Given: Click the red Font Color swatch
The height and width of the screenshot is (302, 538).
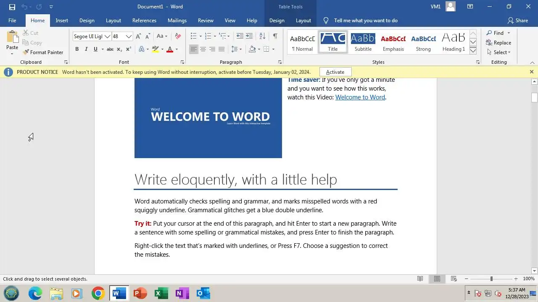Looking at the screenshot, I should point(170,49).
